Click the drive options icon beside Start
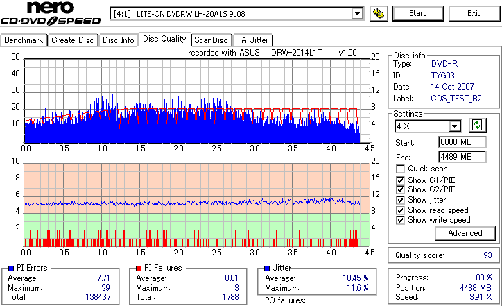502x306 pixels. [x=379, y=13]
